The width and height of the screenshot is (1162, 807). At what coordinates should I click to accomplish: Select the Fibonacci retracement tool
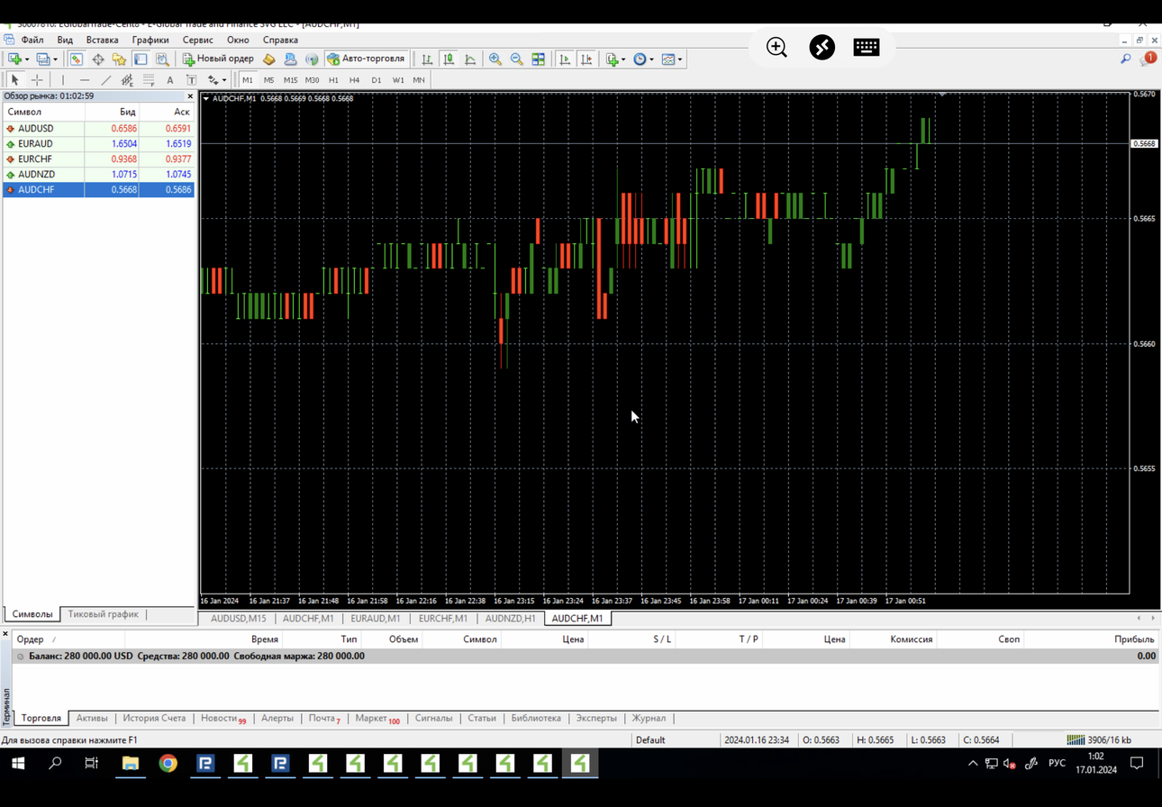tap(149, 80)
